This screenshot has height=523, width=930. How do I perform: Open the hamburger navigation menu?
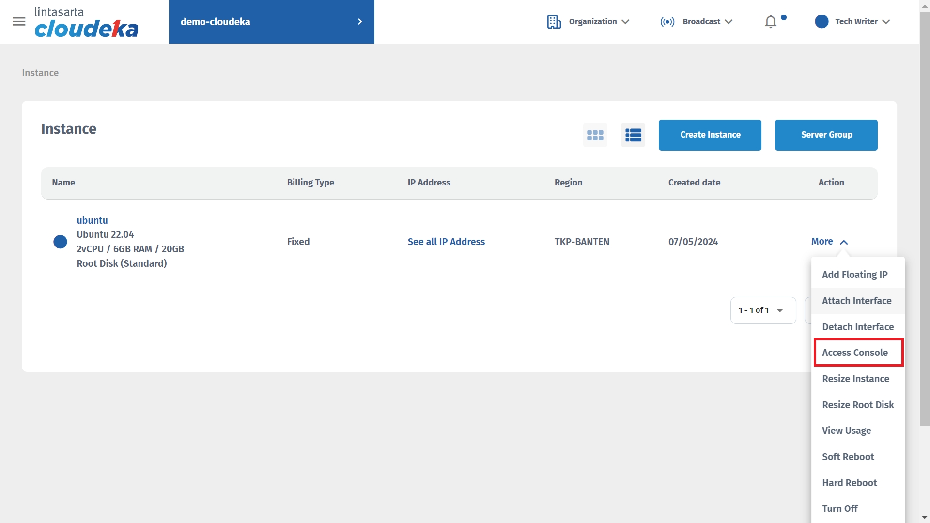(19, 22)
